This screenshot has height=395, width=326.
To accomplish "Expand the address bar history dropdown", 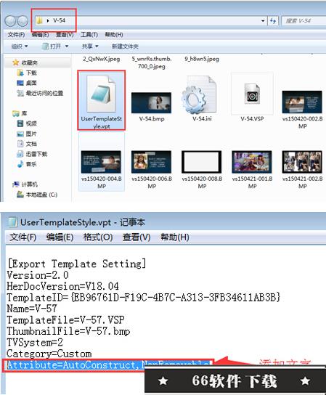I will point(263,20).
